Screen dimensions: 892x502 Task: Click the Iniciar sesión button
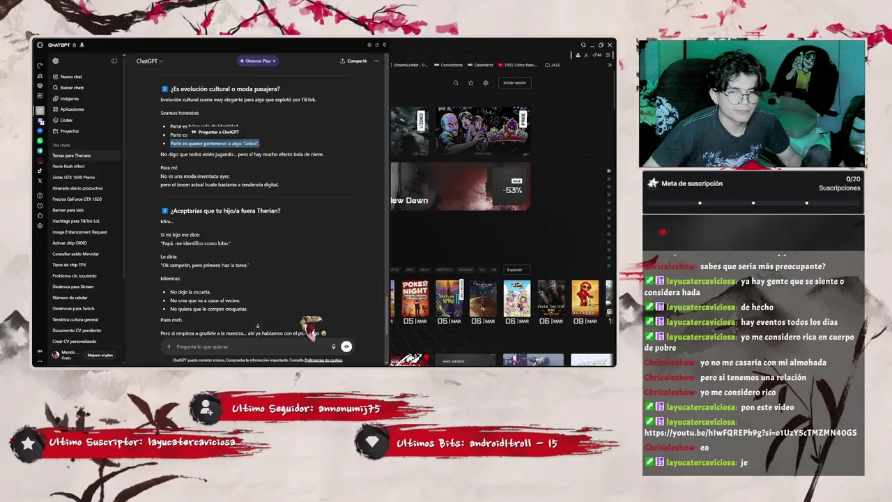pos(515,82)
